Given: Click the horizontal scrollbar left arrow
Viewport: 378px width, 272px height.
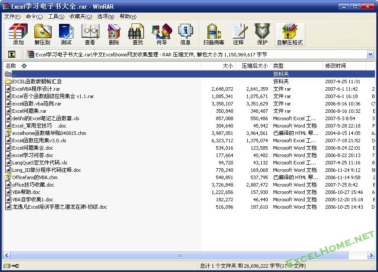Looking at the screenshot, I should pos(7,256).
